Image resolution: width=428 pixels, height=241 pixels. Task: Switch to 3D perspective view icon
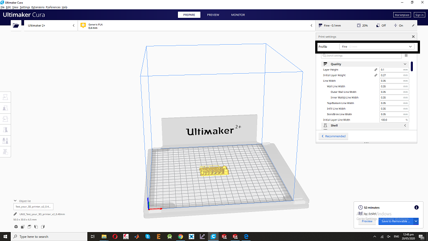click(x=16, y=227)
